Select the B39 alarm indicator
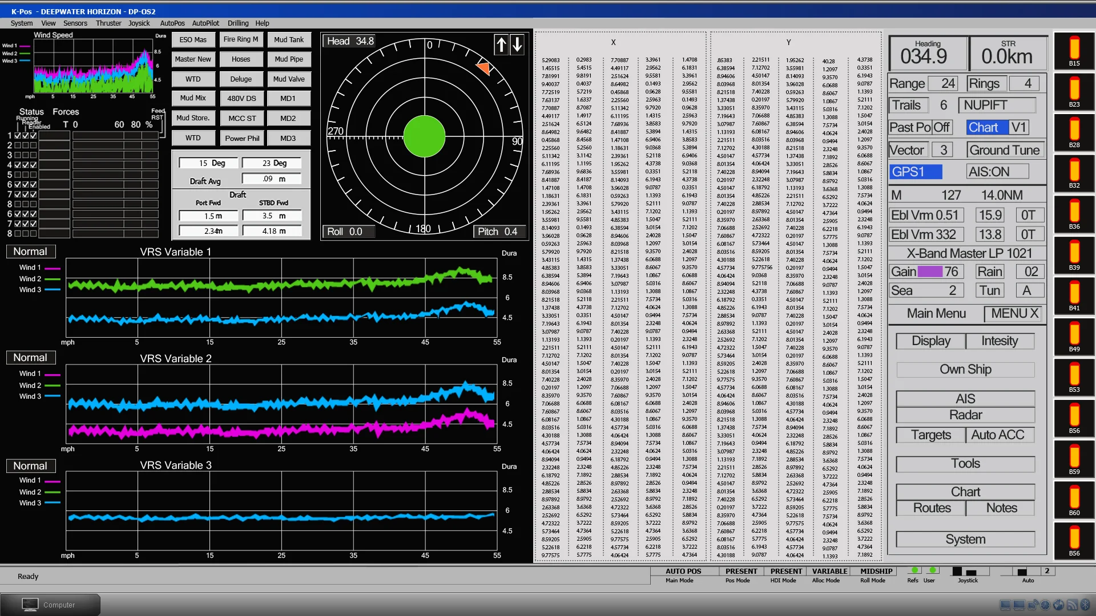 coord(1074,255)
